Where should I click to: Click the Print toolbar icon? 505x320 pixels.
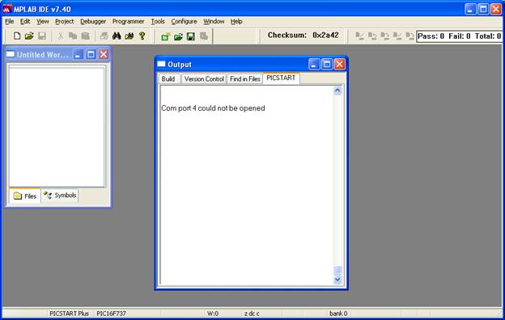[104, 36]
